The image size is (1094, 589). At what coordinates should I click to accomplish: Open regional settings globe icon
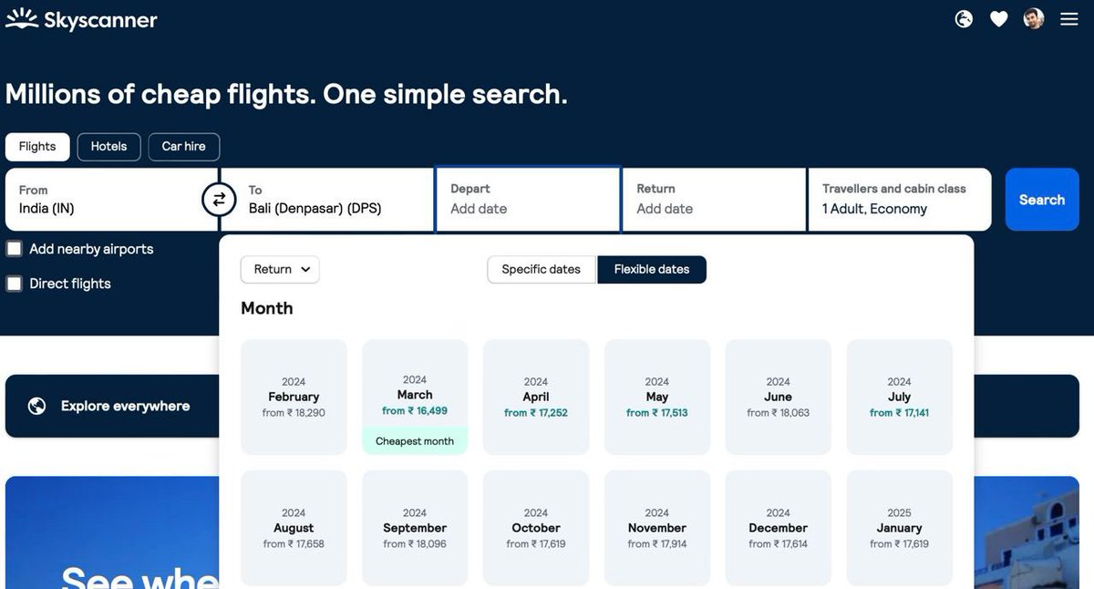964,19
